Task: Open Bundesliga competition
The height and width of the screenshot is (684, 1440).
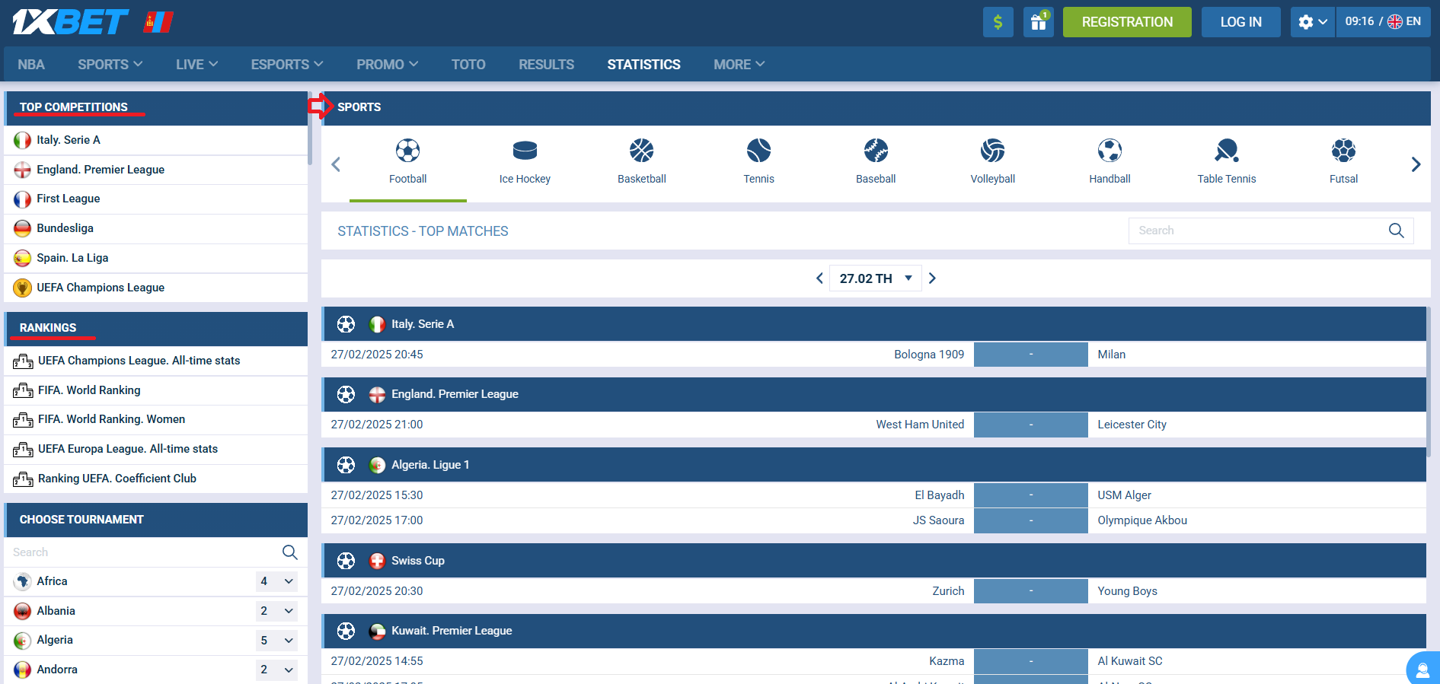Action: click(x=156, y=228)
